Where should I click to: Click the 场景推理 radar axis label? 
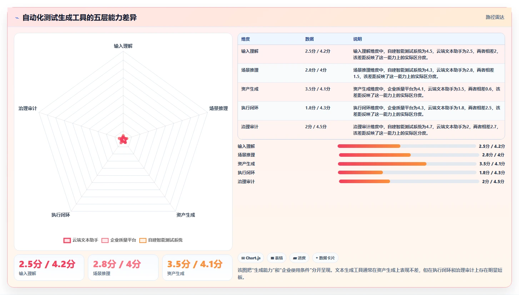[219, 108]
